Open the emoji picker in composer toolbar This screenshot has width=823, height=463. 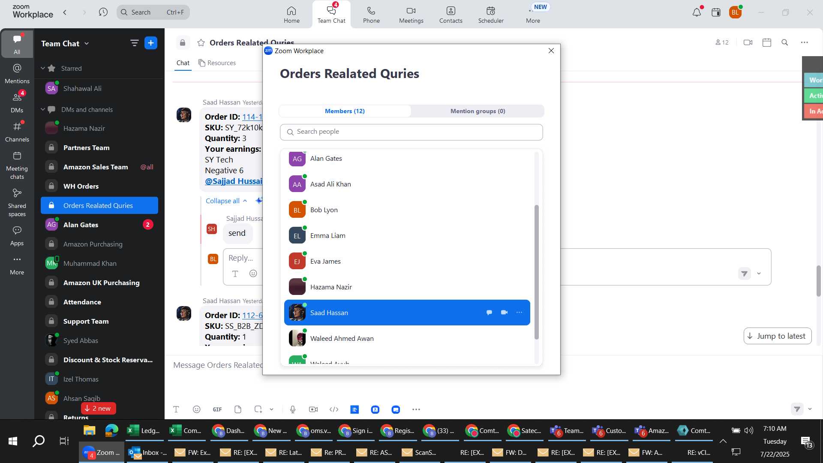pyautogui.click(x=197, y=409)
